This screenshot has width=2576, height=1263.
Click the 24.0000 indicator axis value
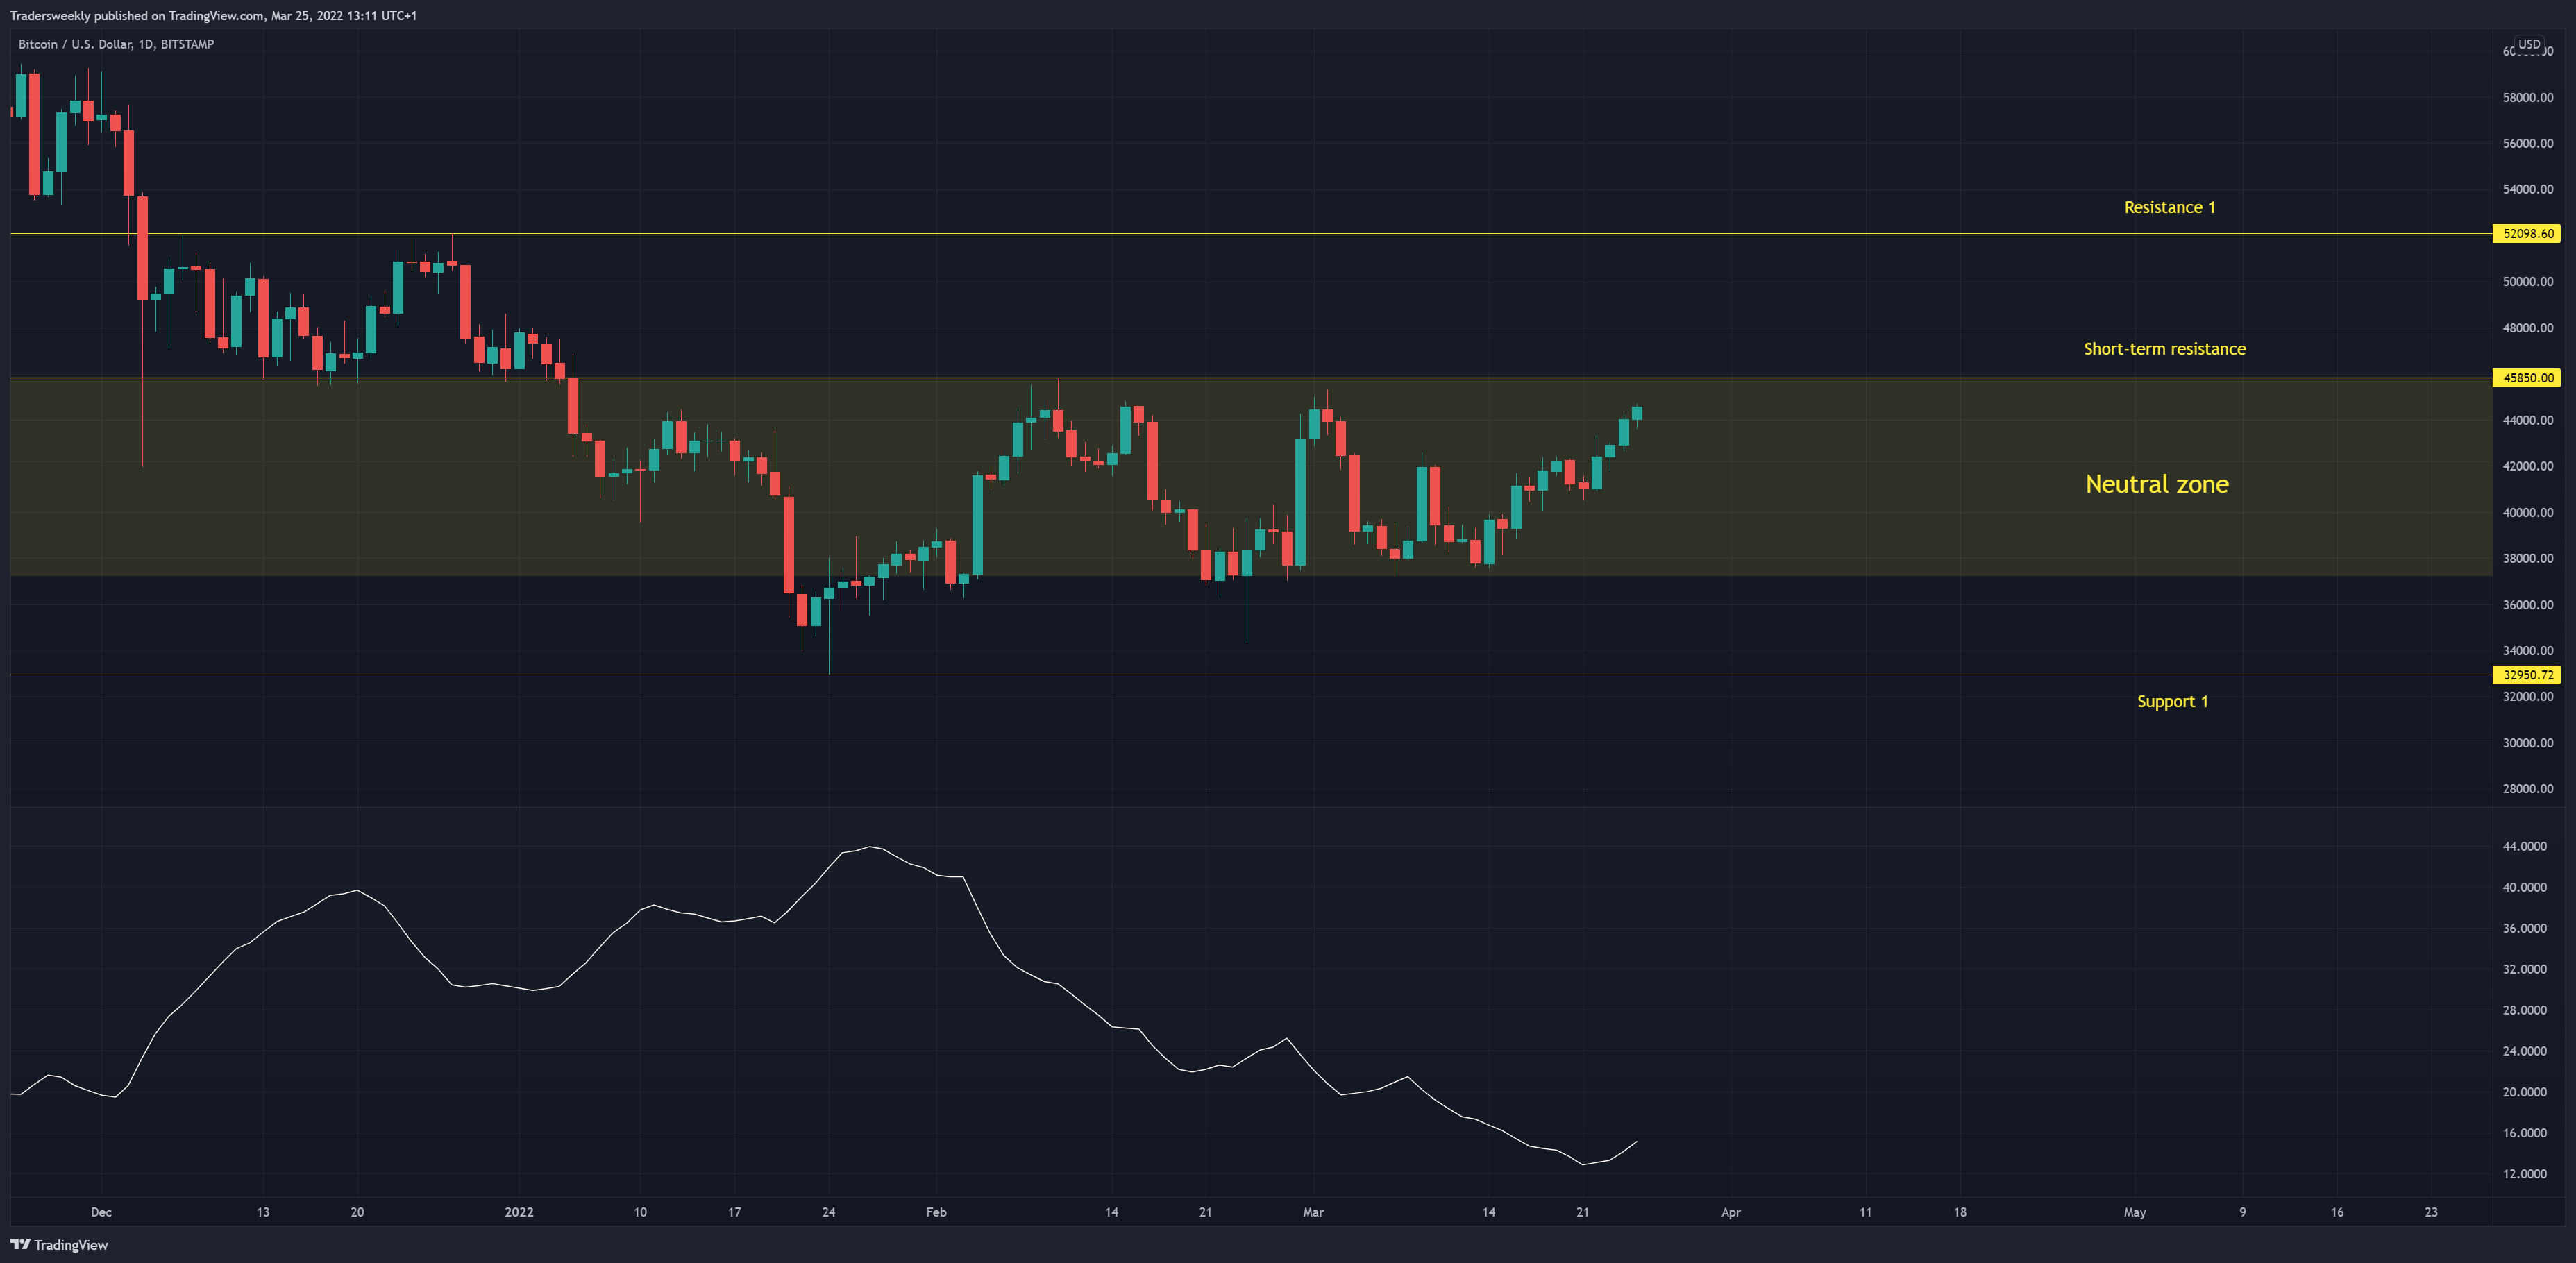2525,1051
